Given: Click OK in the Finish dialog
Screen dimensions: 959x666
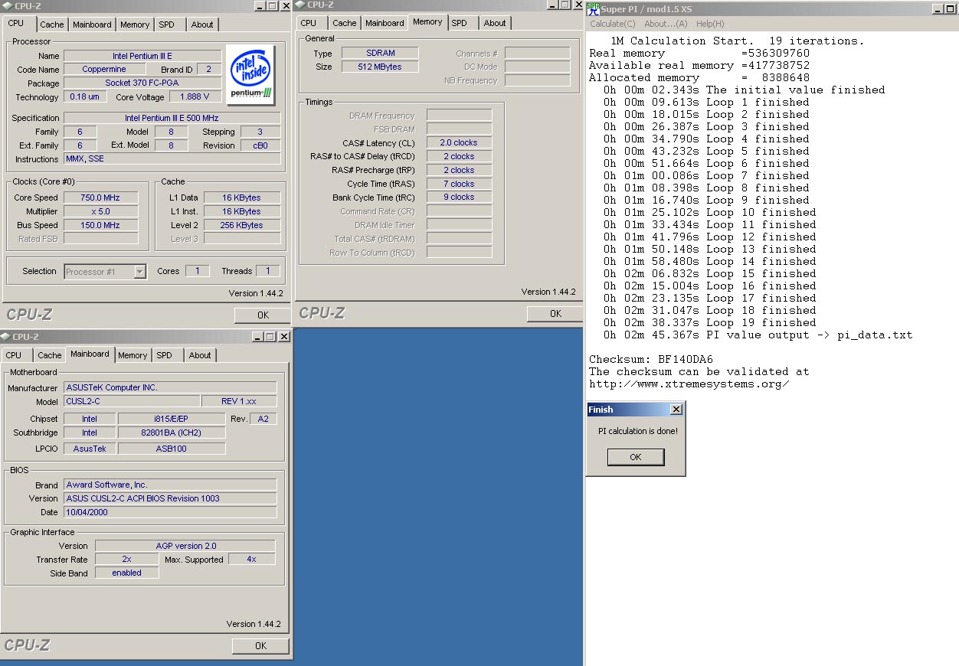Looking at the screenshot, I should [636, 457].
